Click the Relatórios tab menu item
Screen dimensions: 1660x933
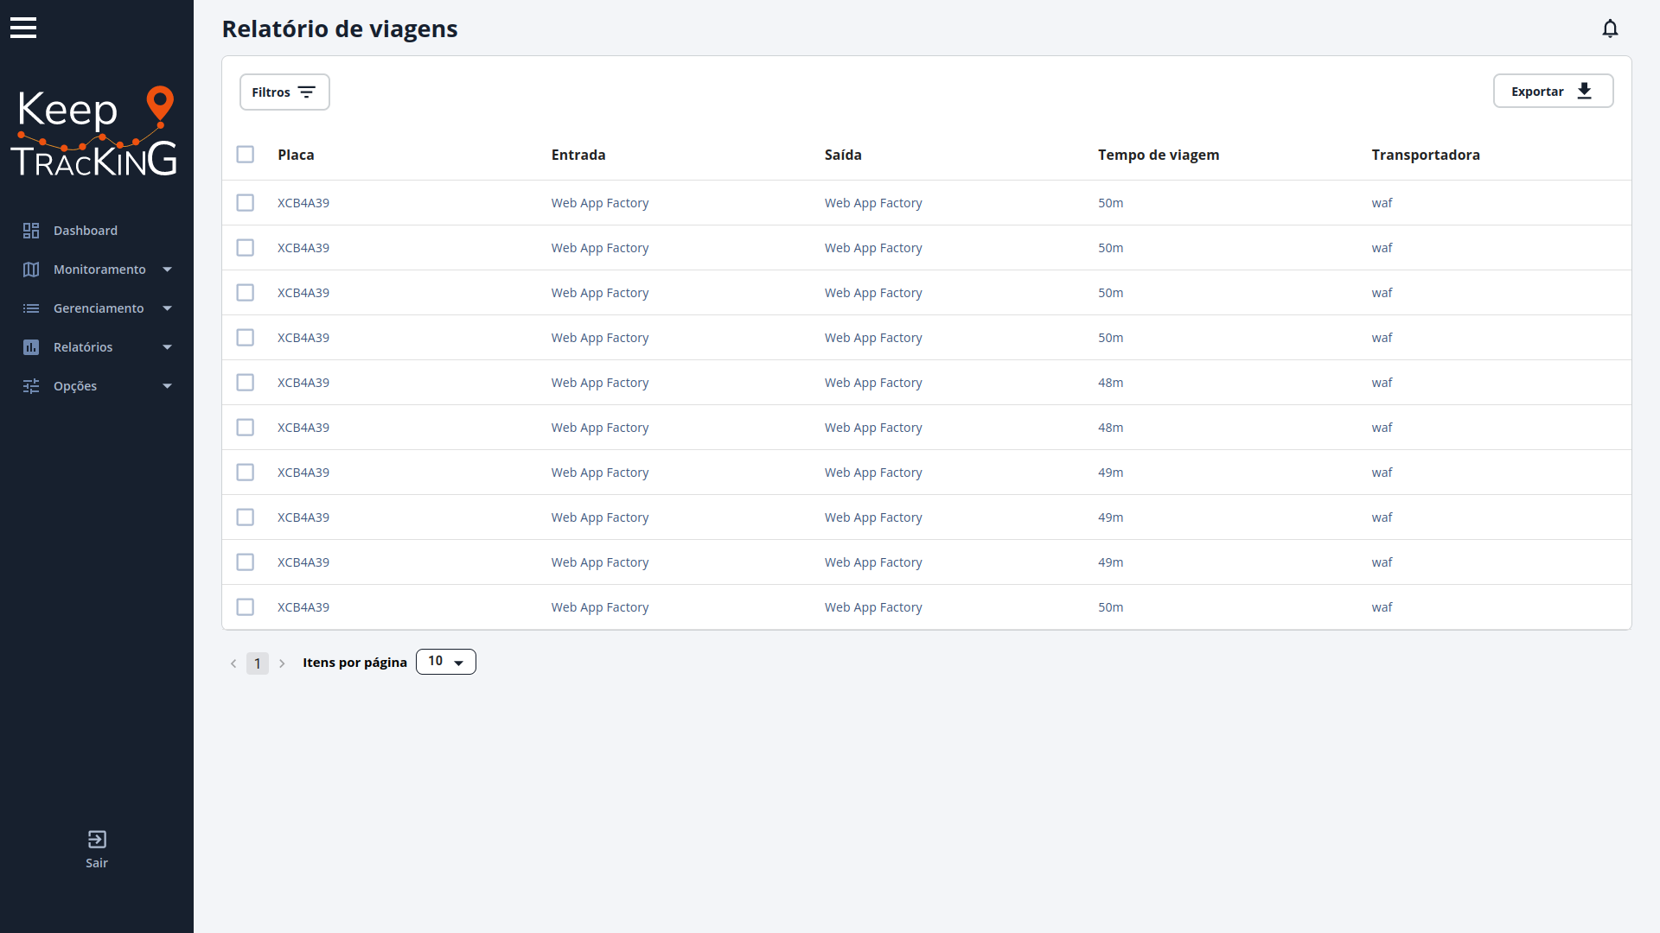(x=98, y=346)
